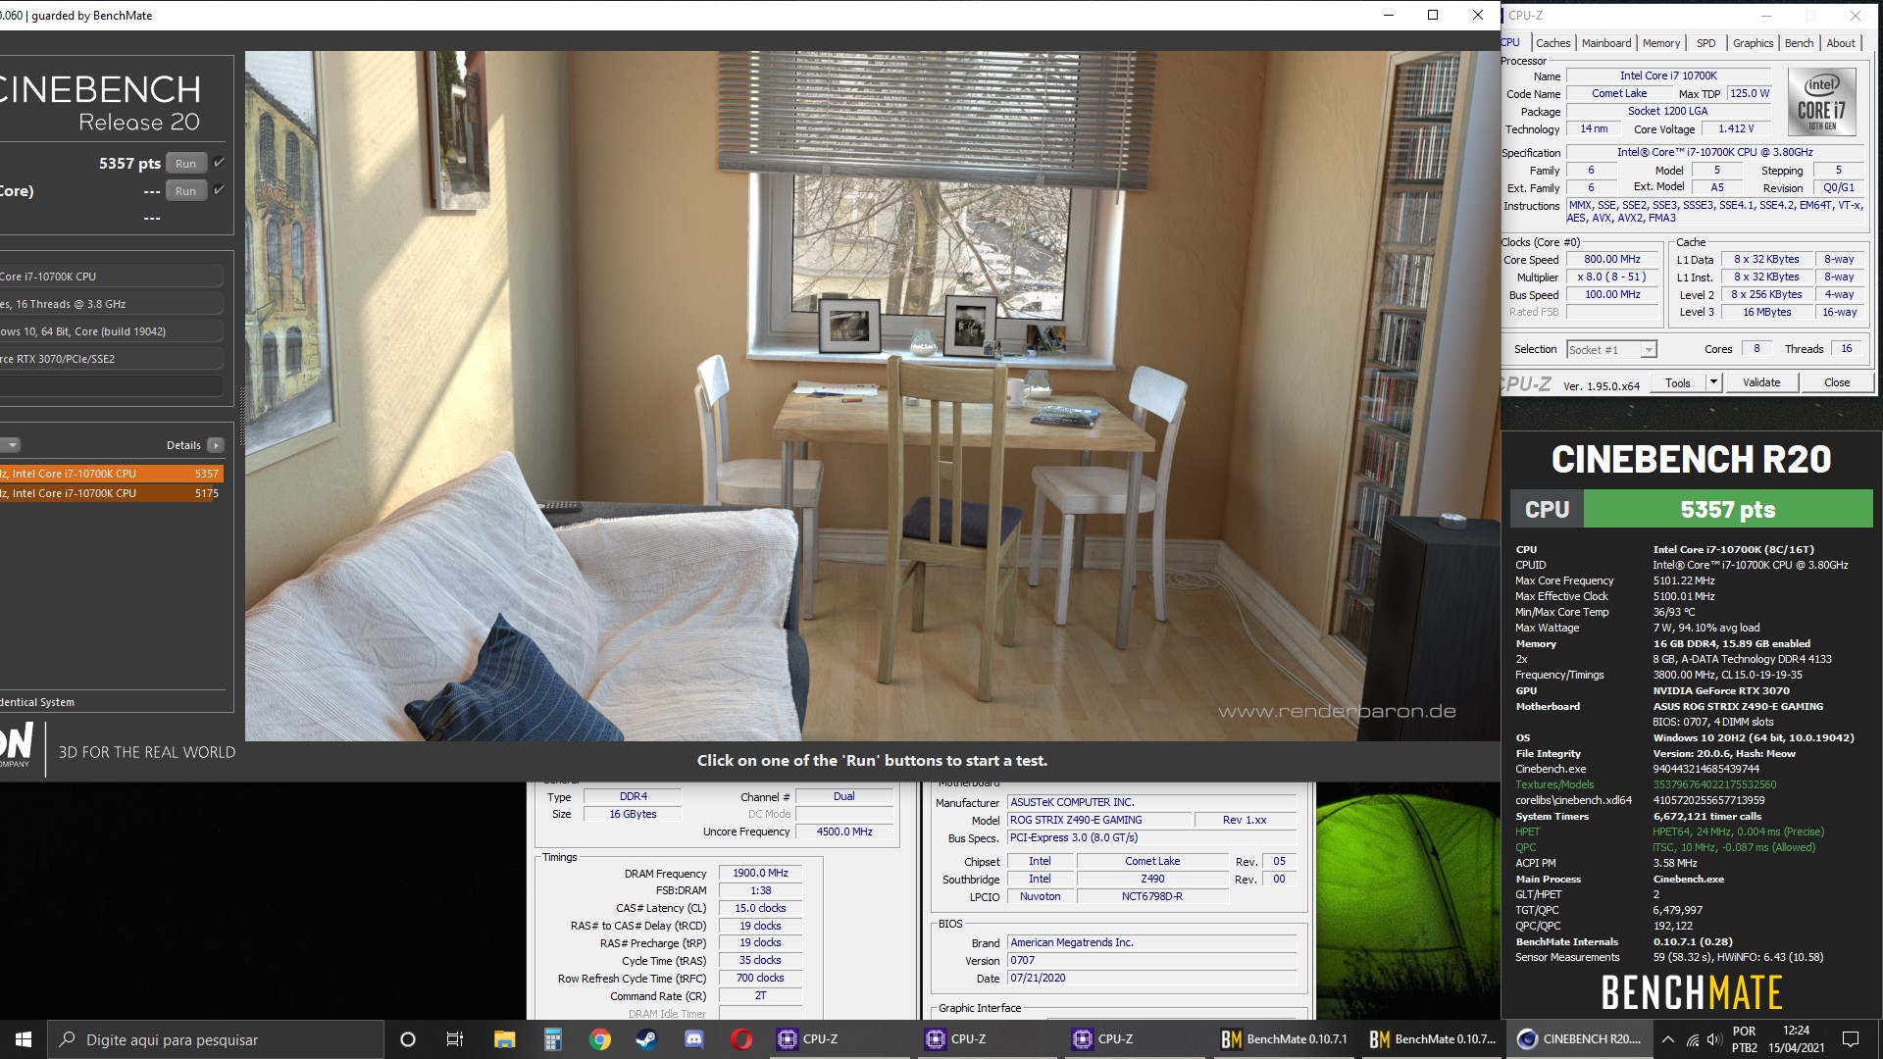1883x1059 pixels.
Task: Expand the Details arrow in ranking panel
Action: (216, 445)
